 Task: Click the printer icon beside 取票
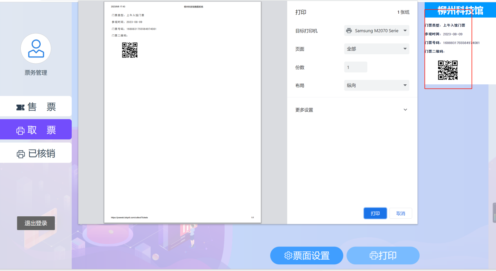click(x=20, y=130)
